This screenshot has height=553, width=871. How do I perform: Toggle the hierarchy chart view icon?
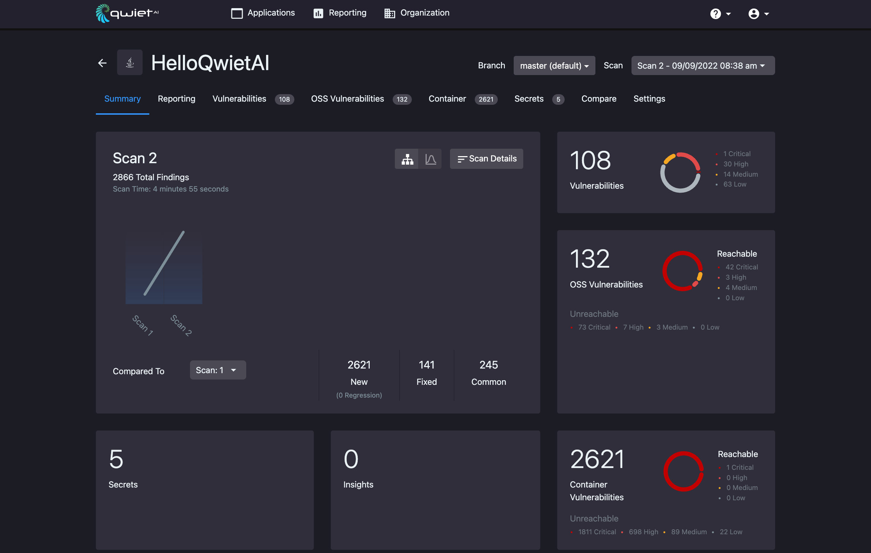point(407,159)
